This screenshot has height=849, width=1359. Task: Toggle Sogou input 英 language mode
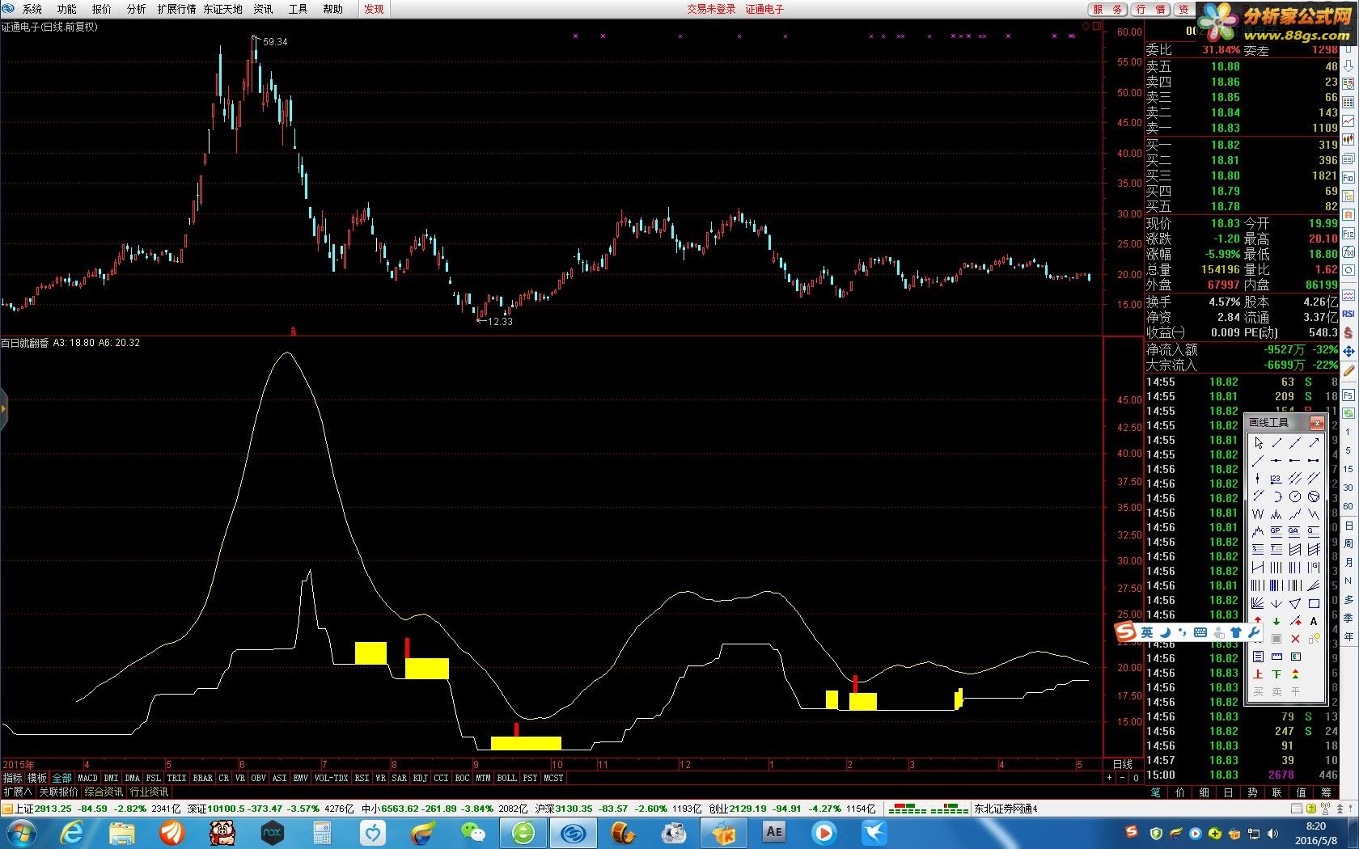pyautogui.click(x=1147, y=632)
